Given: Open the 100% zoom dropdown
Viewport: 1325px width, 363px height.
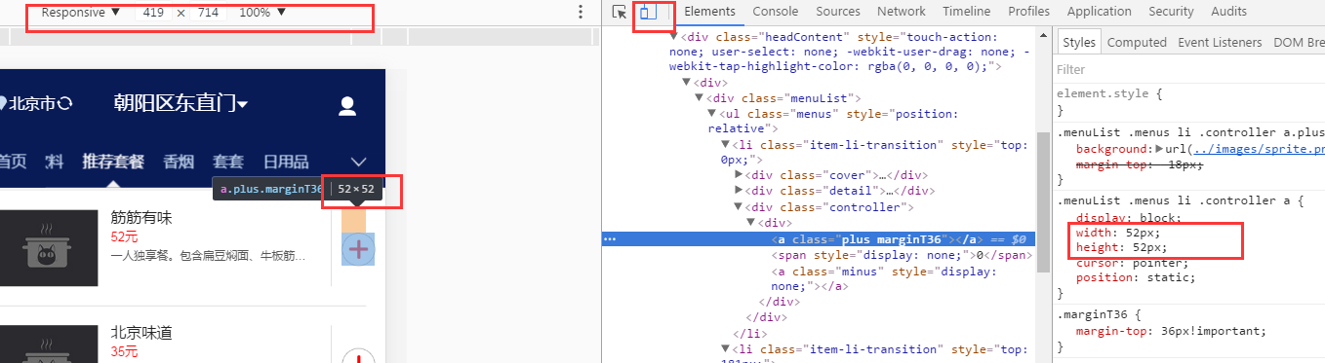Looking at the screenshot, I should coord(262,13).
